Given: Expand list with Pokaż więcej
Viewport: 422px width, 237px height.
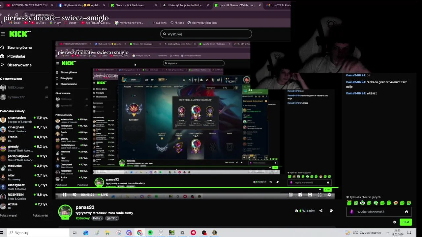Looking at the screenshot, I should pos(8,216).
